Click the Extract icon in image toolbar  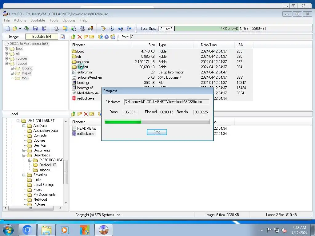pos(101,37)
